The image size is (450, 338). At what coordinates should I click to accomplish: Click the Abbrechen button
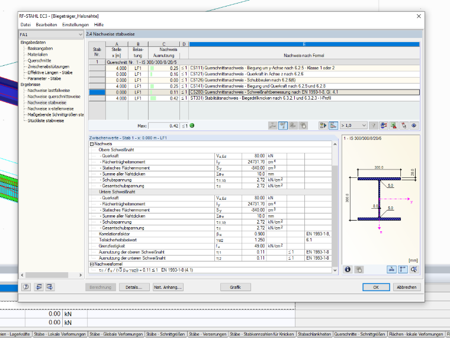coord(407,287)
